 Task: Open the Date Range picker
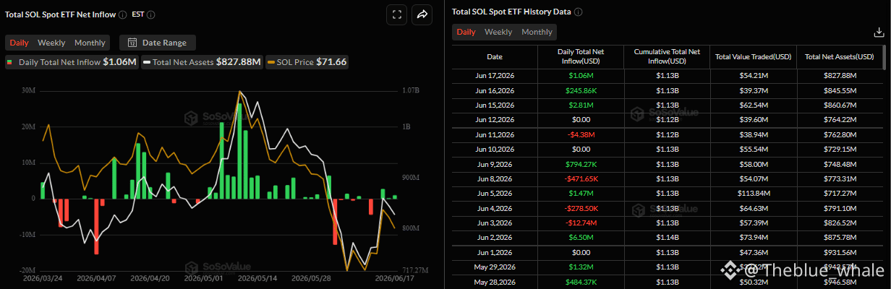coord(158,43)
